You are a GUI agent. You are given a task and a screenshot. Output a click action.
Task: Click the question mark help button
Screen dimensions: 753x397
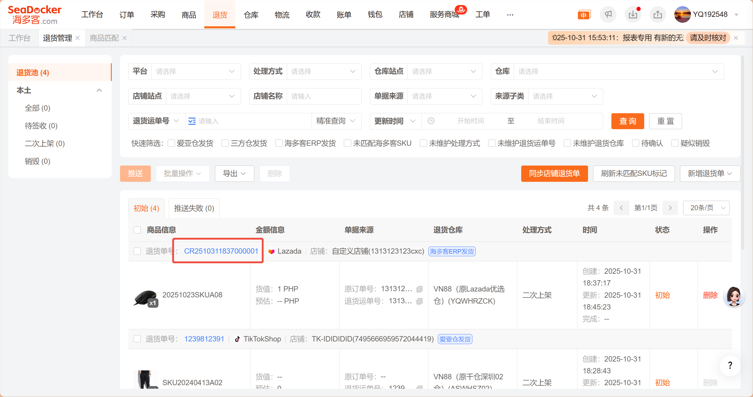(730, 366)
